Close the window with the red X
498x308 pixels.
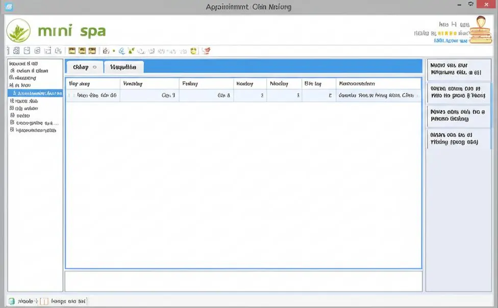coord(486,5)
